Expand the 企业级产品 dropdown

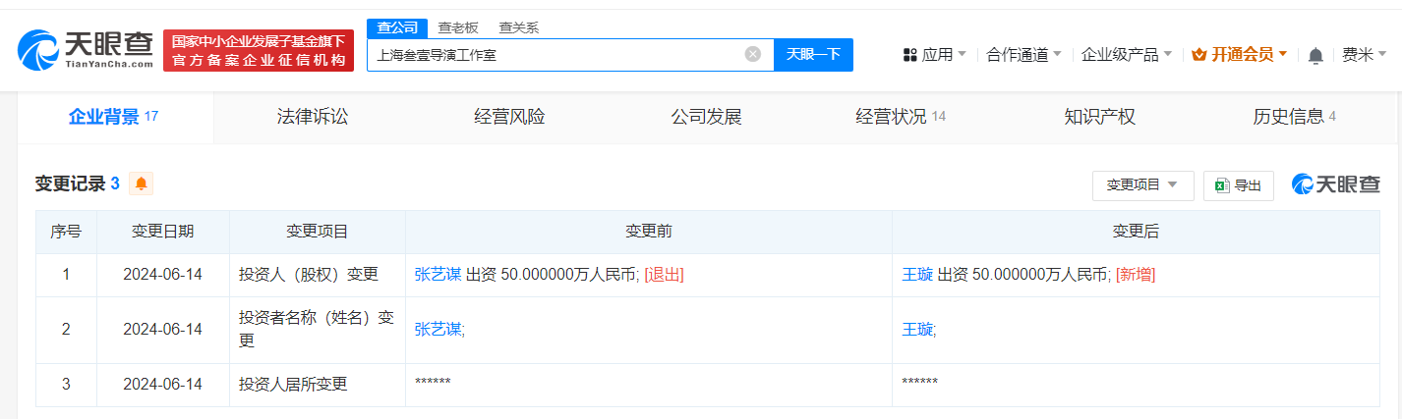(1127, 55)
